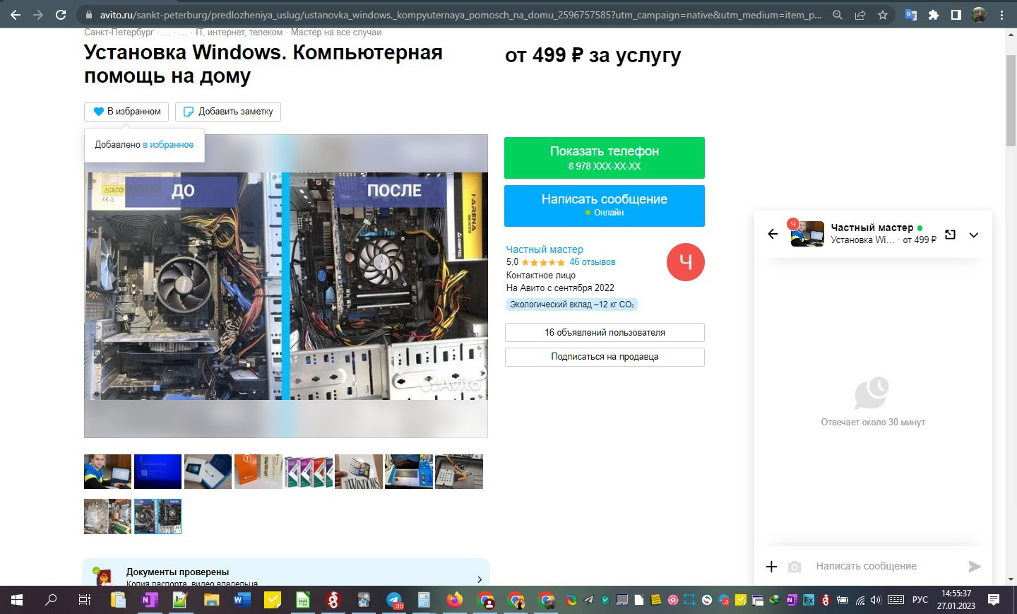Select the Kaspersky boxes thumbnail

tap(308, 471)
